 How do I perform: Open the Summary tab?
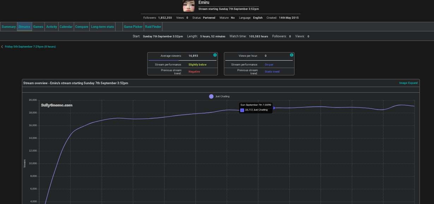(9, 27)
